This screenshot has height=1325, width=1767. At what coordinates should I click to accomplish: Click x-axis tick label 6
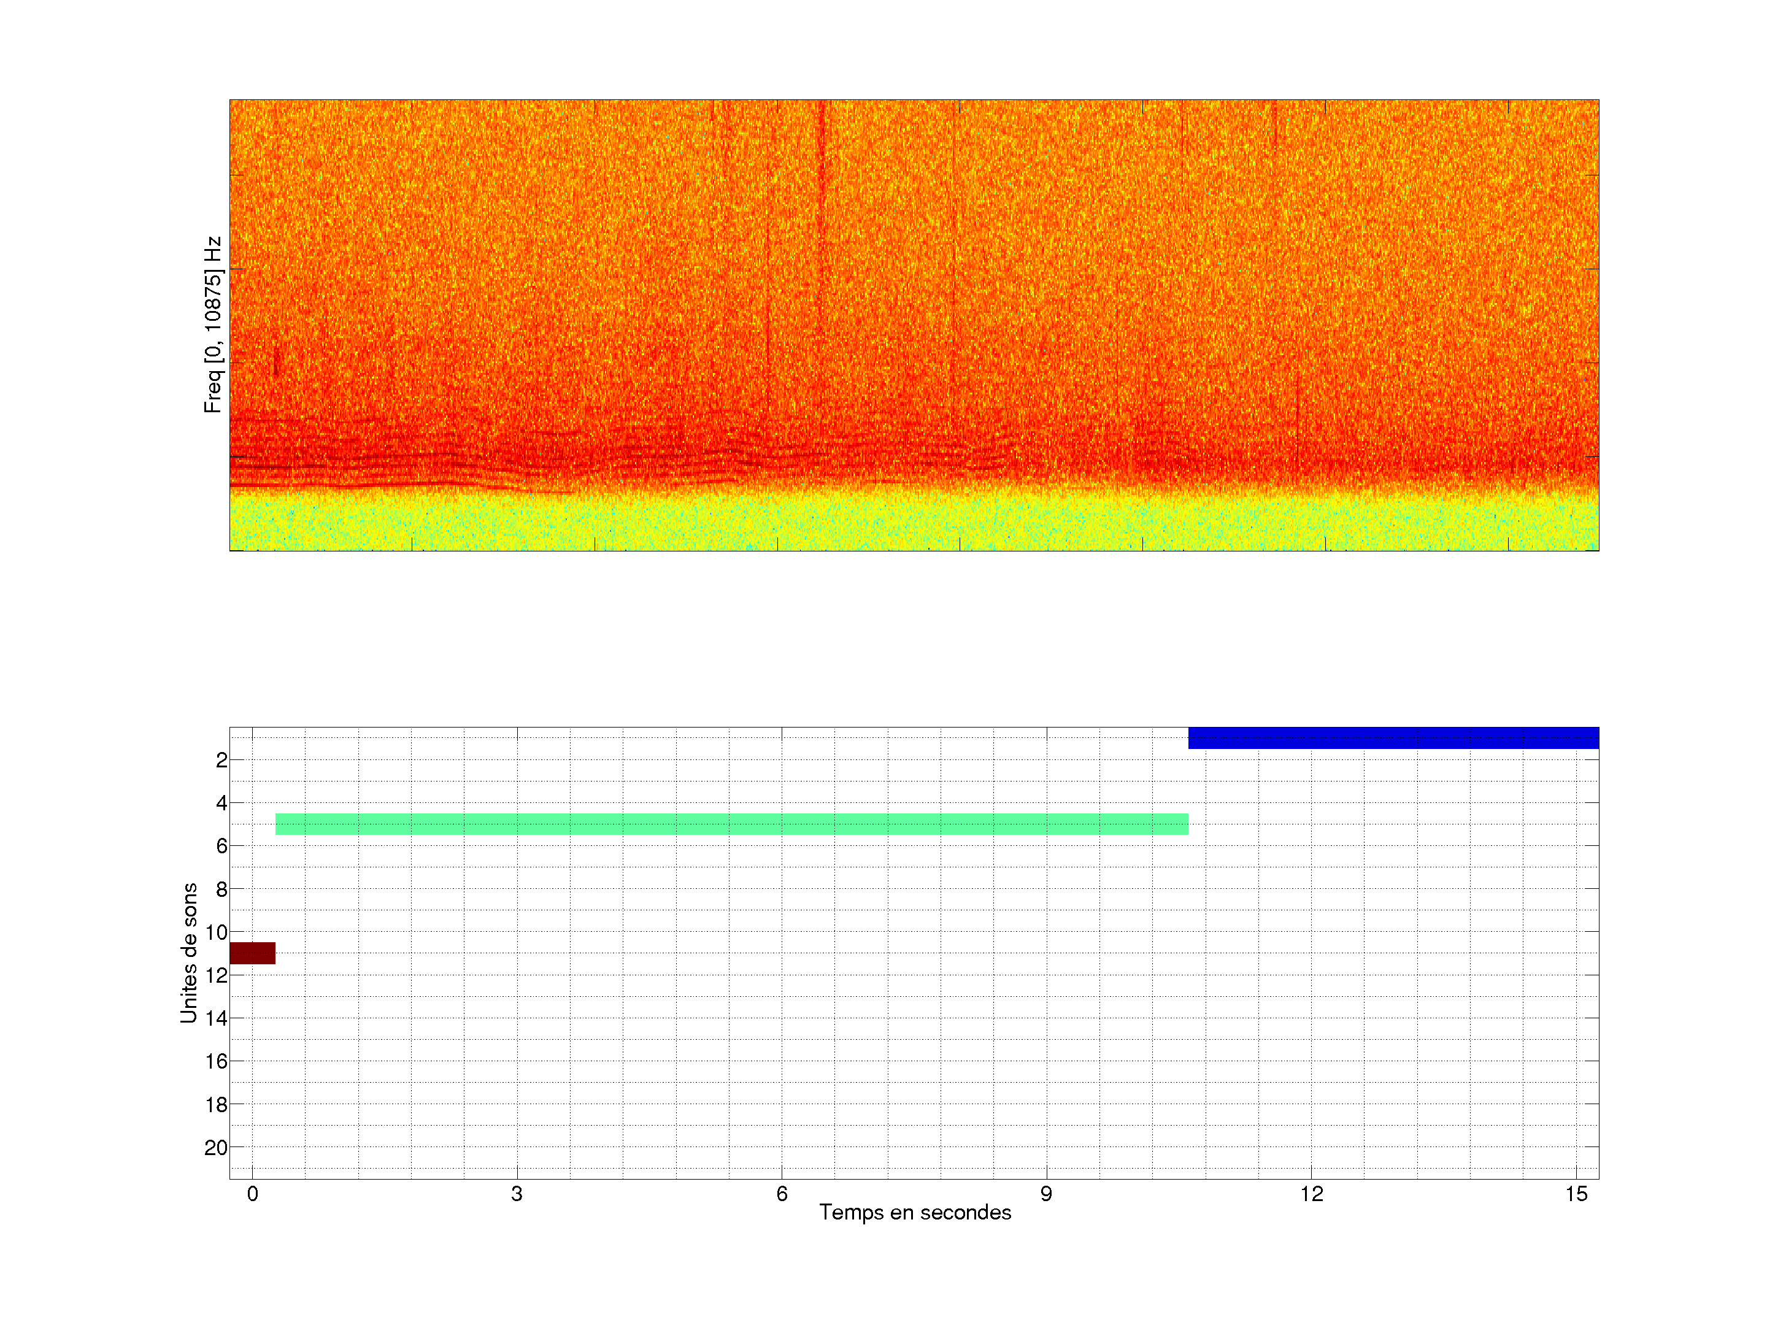[x=781, y=1194]
